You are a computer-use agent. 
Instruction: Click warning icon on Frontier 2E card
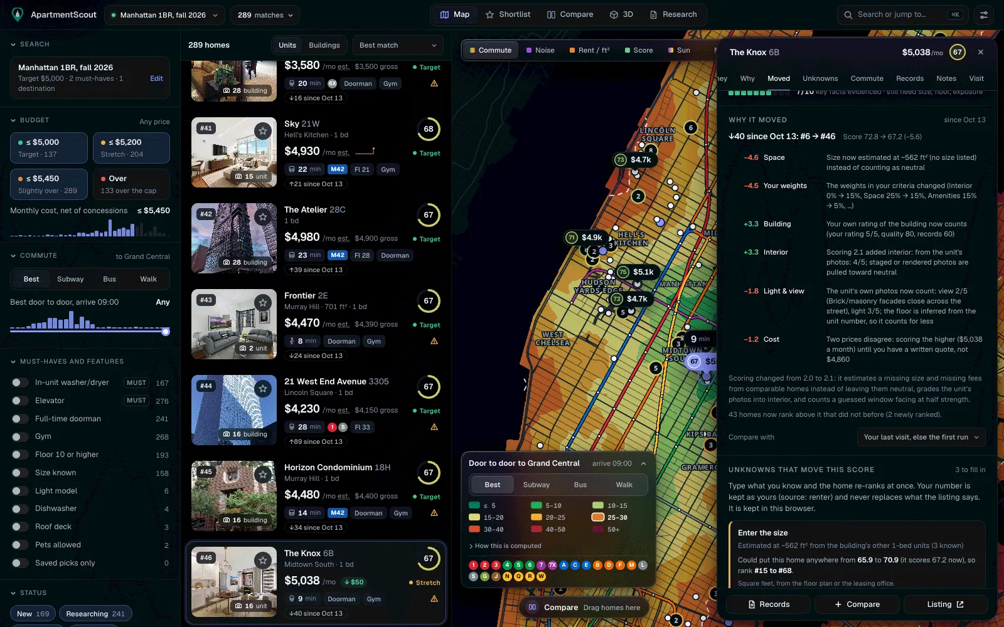[x=434, y=341]
